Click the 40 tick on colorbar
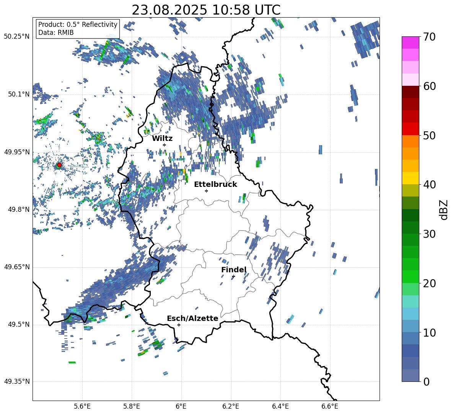 click(x=429, y=185)
